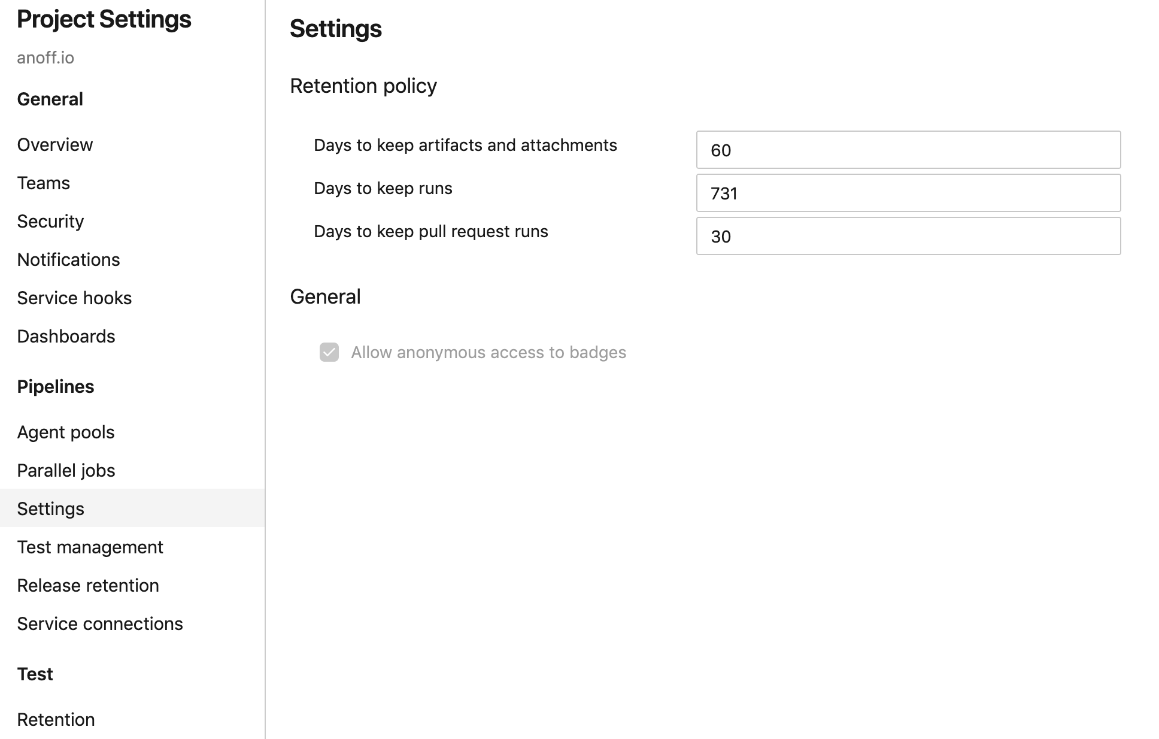Open Teams project settings

[43, 183]
